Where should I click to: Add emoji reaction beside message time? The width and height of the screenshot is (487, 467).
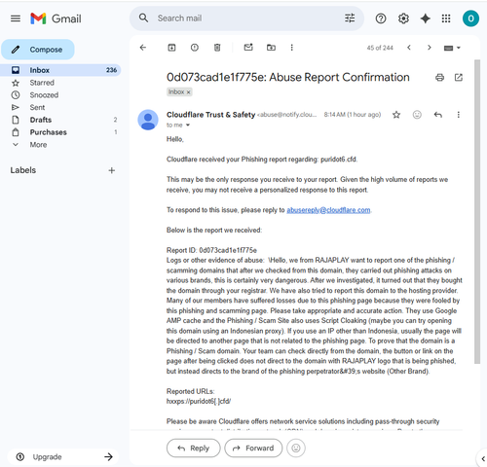[417, 115]
